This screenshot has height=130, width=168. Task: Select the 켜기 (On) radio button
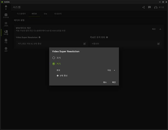click(x=54, y=64)
